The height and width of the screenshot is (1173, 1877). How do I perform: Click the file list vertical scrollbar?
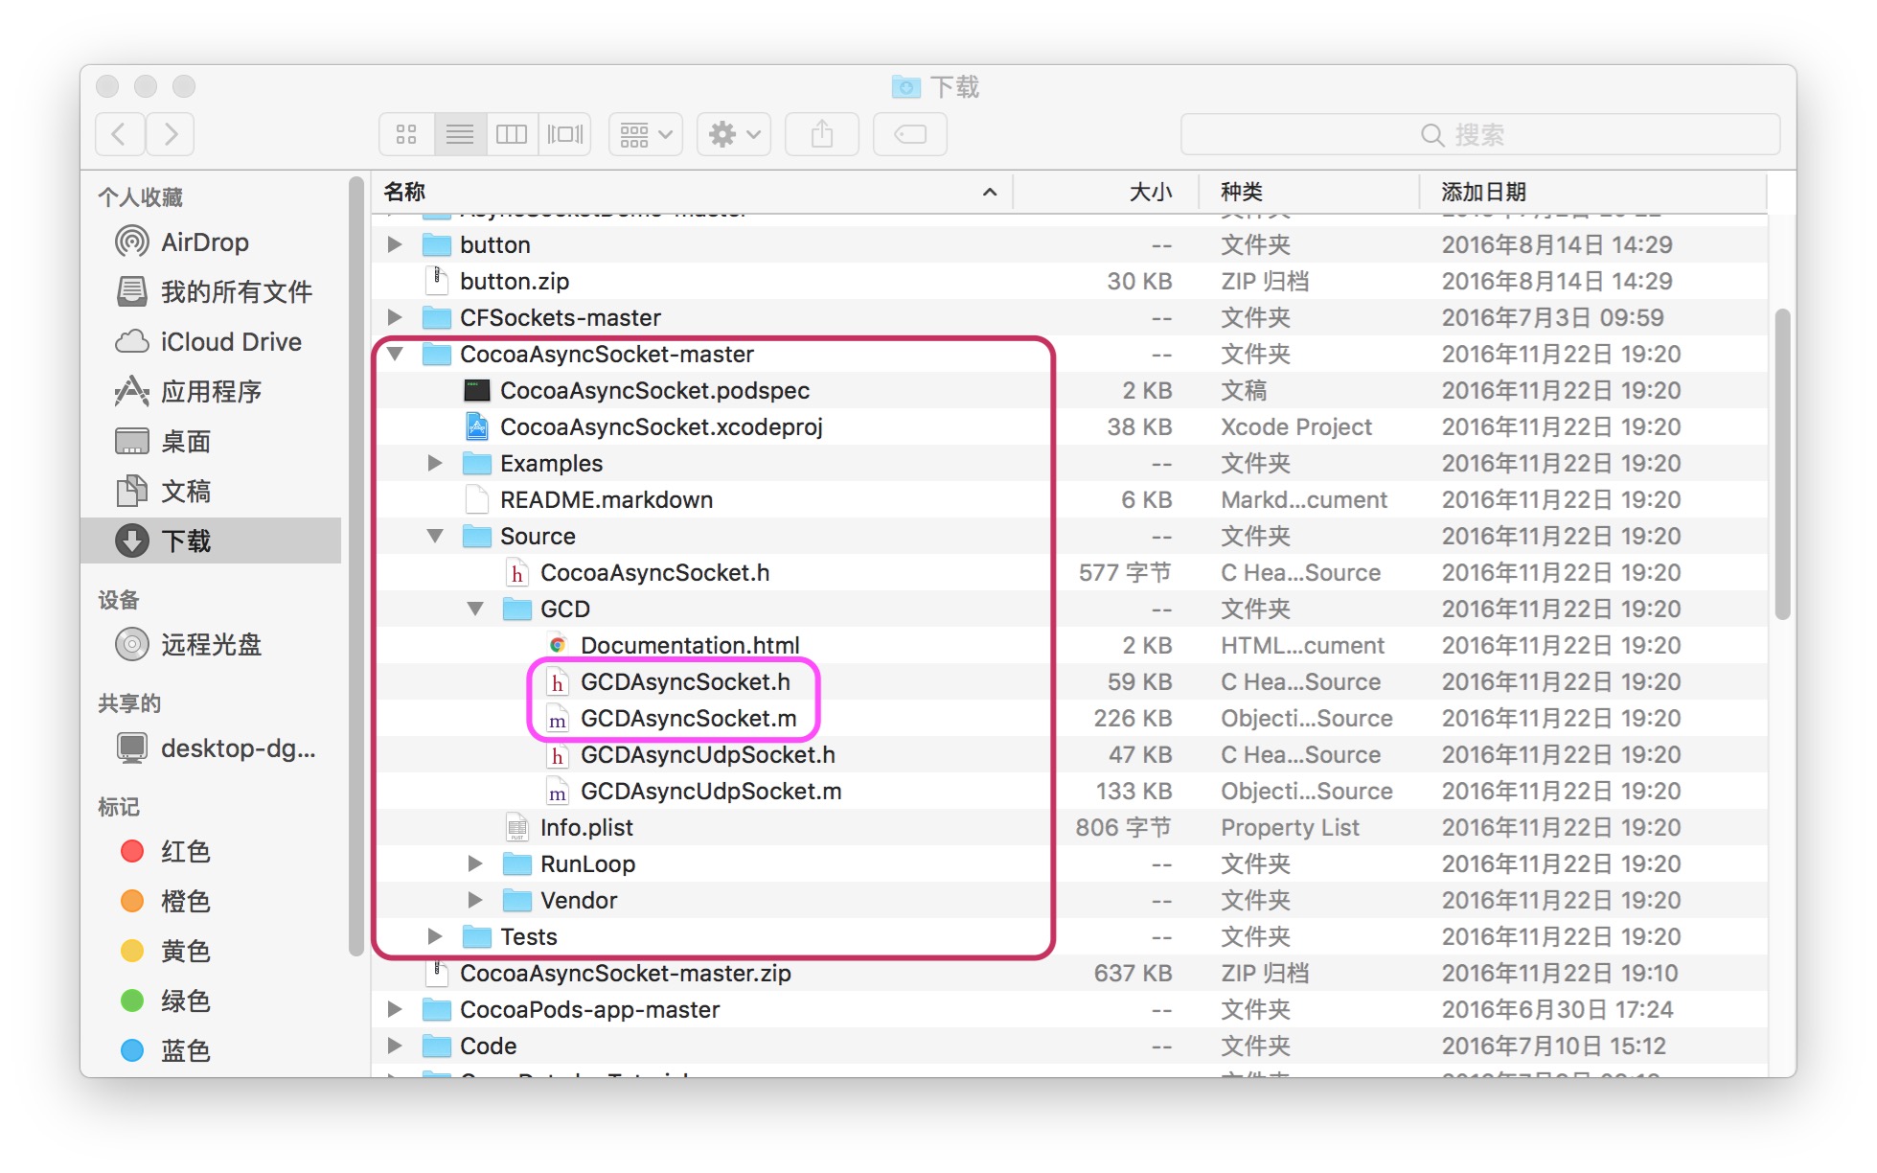1782,464
